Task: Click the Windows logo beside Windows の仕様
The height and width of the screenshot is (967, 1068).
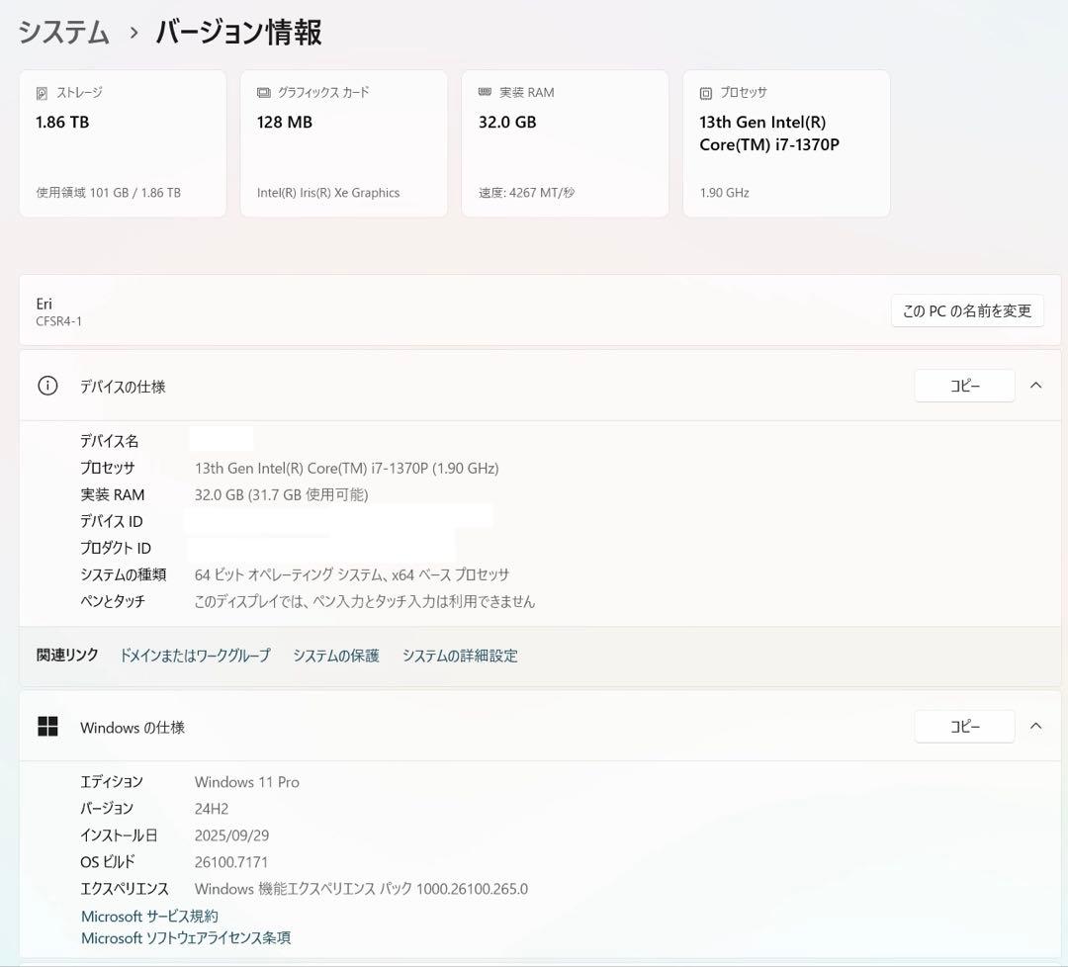Action: [x=47, y=726]
